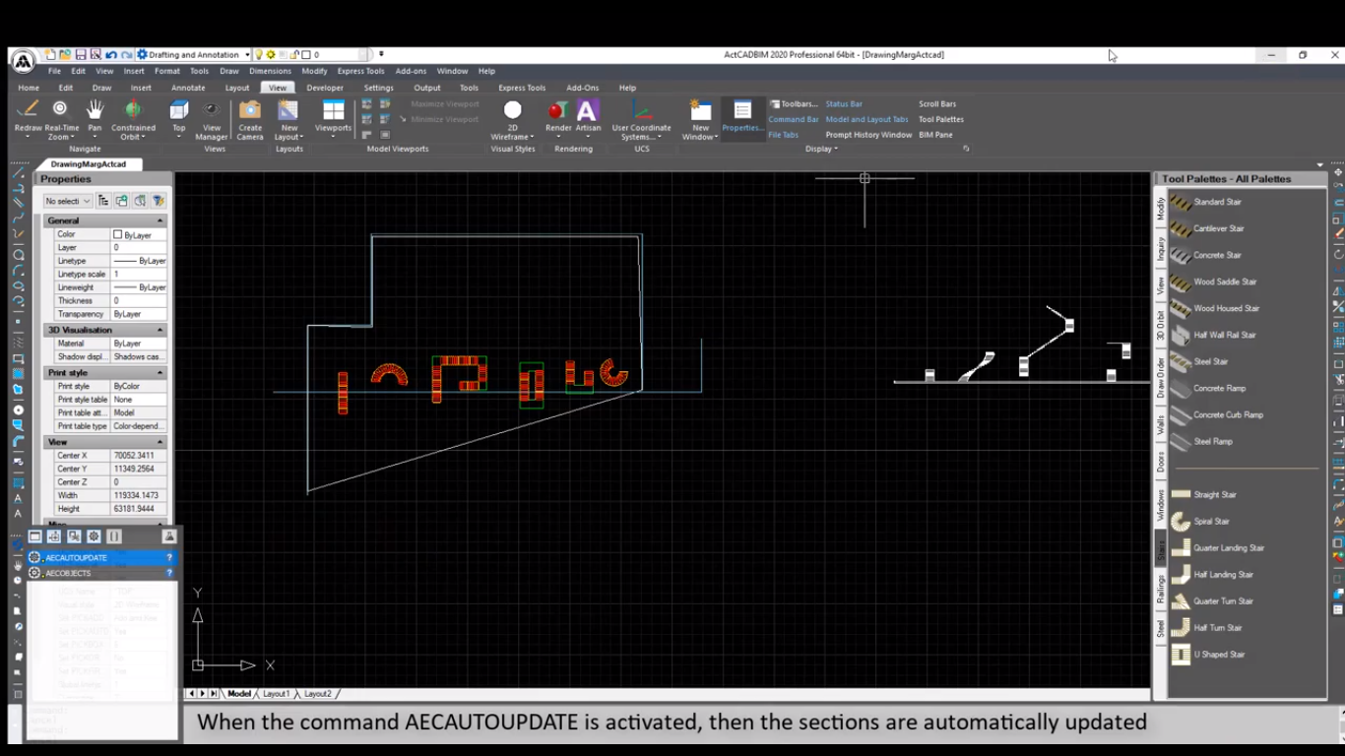
Task: Switch to the Developer ribbon tab
Action: (x=325, y=88)
